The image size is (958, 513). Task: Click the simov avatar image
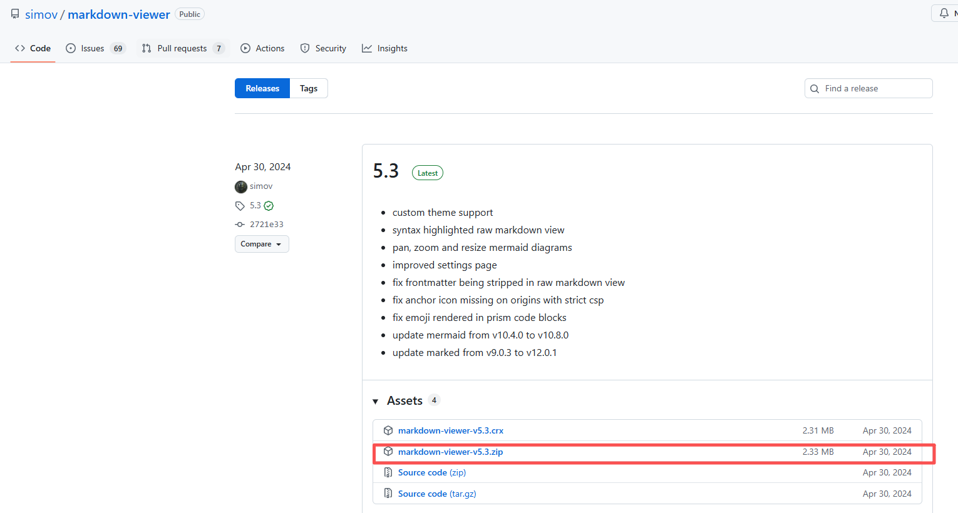pos(241,186)
